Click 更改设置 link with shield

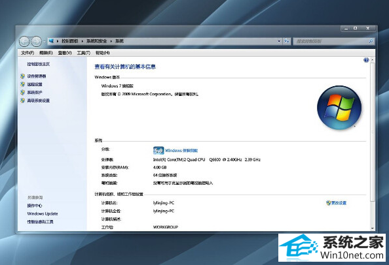(x=337, y=203)
